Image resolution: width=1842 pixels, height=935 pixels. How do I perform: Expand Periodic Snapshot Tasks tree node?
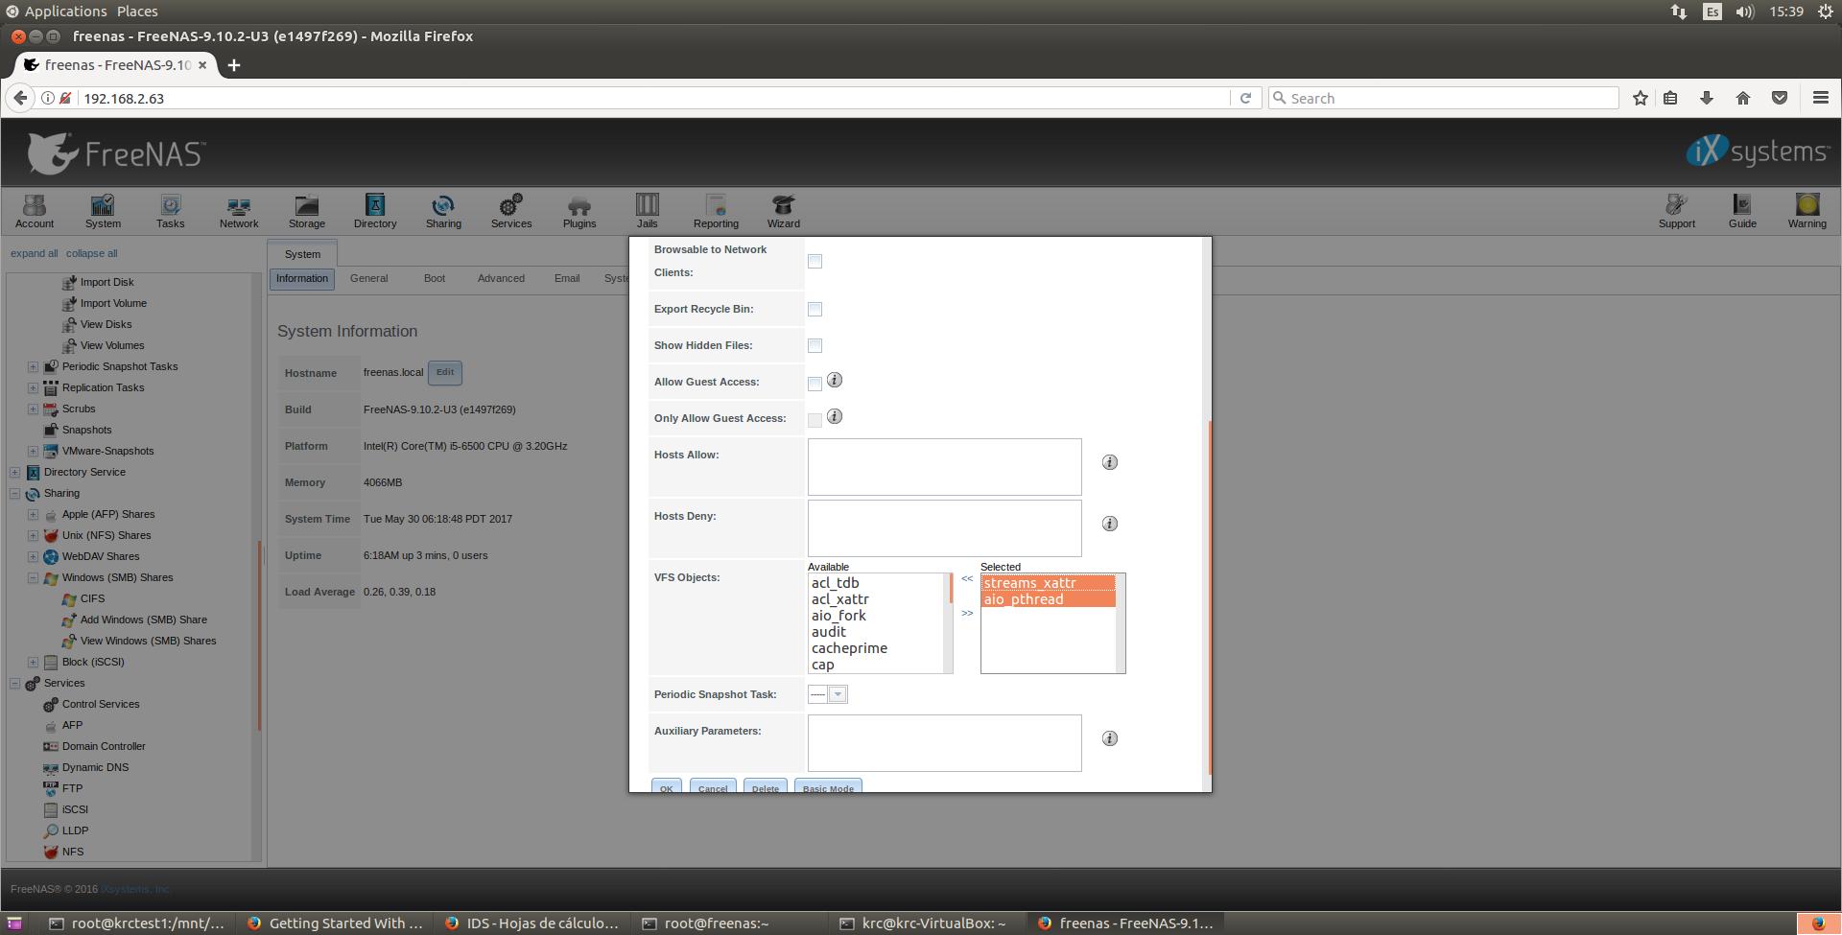(33, 366)
